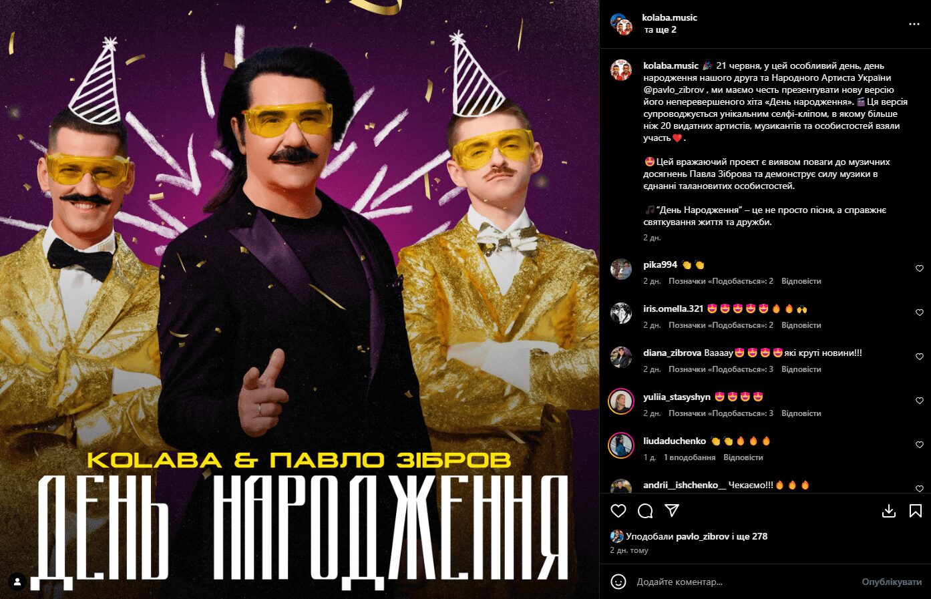Like yuliia_stasyshyn's comment
The width and height of the screenshot is (931, 599).
click(x=920, y=401)
